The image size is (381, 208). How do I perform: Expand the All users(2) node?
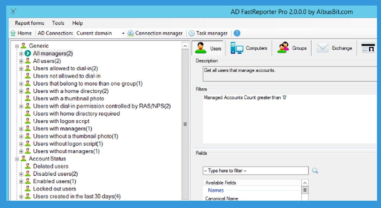21,61
